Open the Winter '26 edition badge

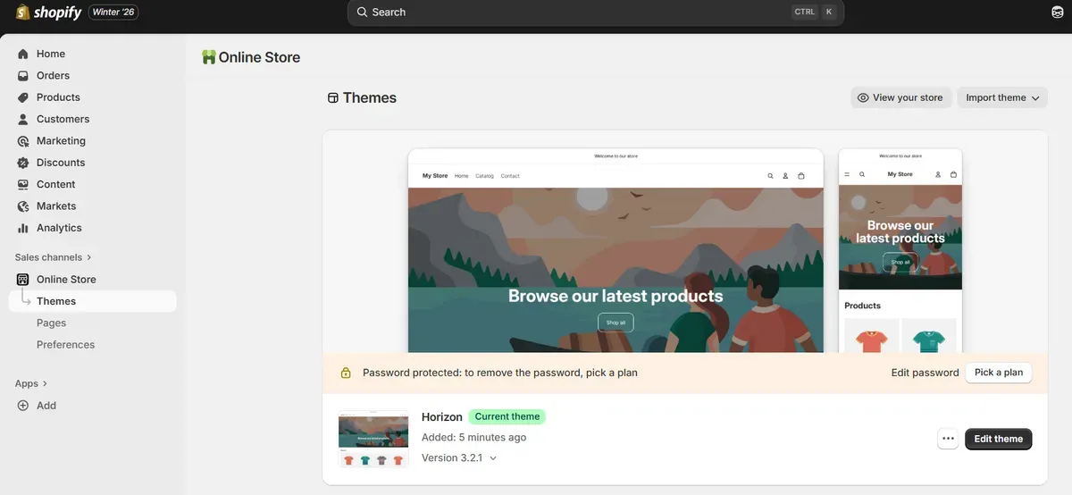tap(113, 13)
